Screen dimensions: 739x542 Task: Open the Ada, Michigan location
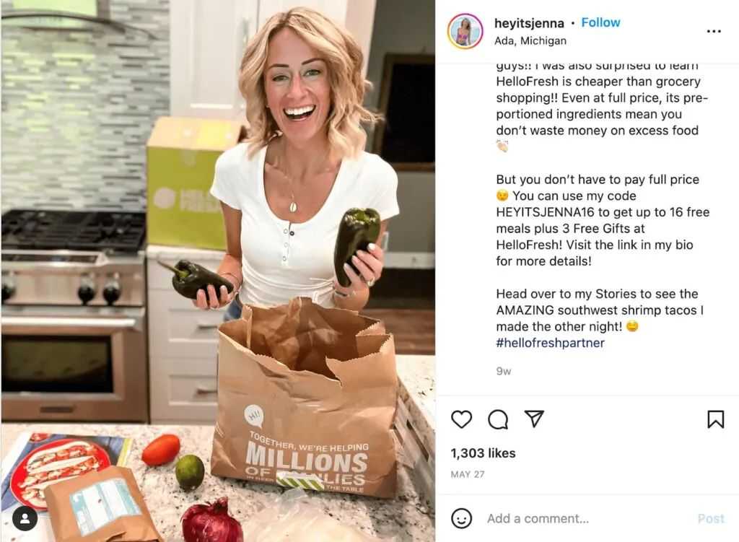[x=530, y=41]
